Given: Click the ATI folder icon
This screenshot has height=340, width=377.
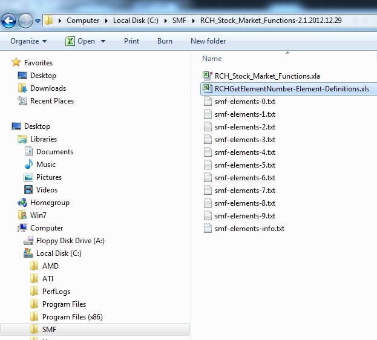Looking at the screenshot, I should click(34, 278).
